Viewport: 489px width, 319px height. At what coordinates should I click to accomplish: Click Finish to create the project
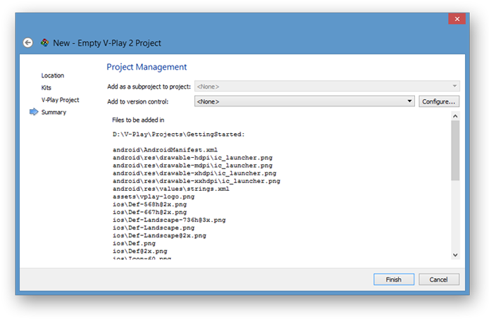click(394, 280)
